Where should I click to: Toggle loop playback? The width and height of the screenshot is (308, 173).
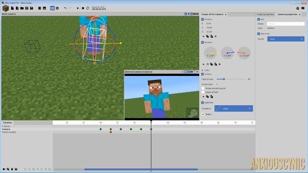(x=88, y=8)
